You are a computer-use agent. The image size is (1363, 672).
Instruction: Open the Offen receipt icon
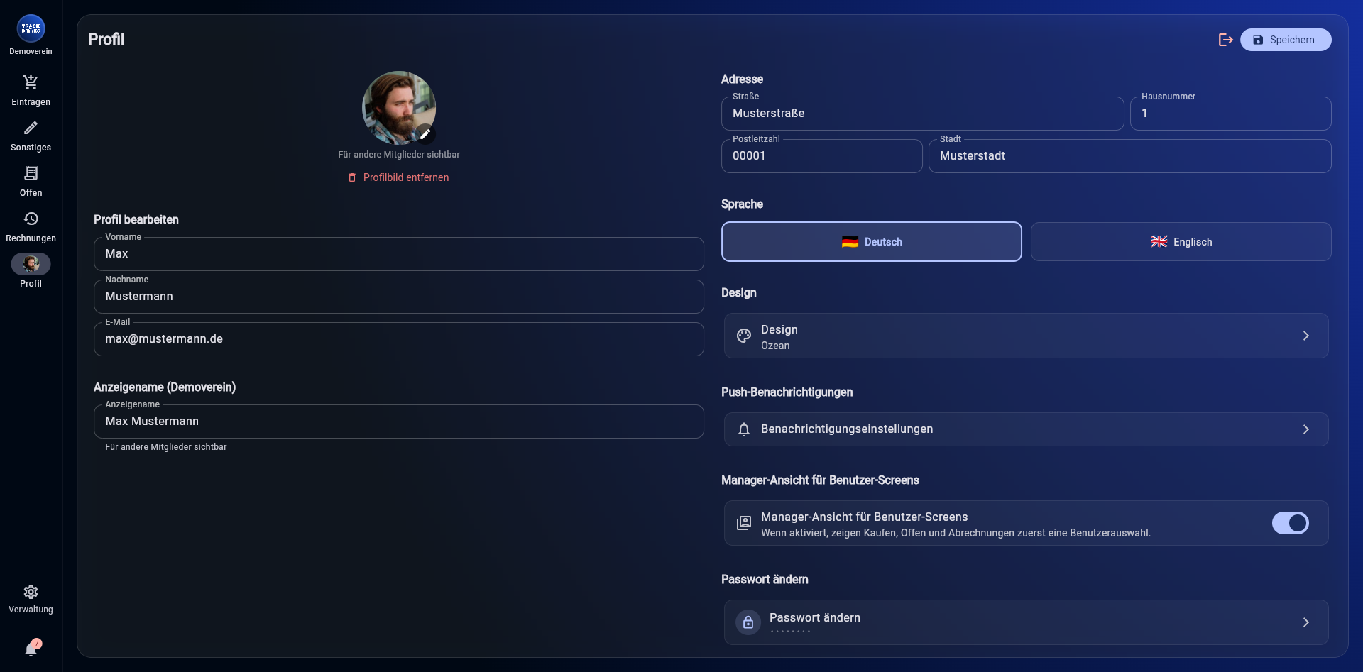(31, 173)
